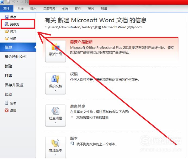Switch to the 审阅 tab
188x159 pixels.
[x=91, y=8]
